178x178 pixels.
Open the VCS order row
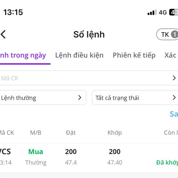tap(89, 157)
